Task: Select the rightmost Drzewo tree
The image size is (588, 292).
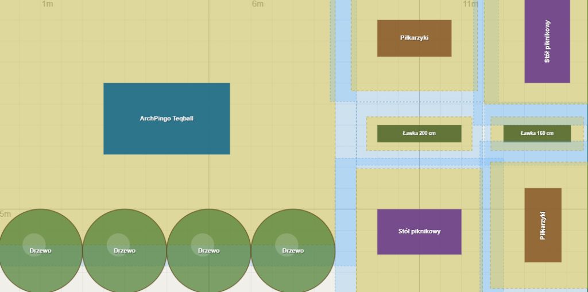Action: [x=293, y=251]
